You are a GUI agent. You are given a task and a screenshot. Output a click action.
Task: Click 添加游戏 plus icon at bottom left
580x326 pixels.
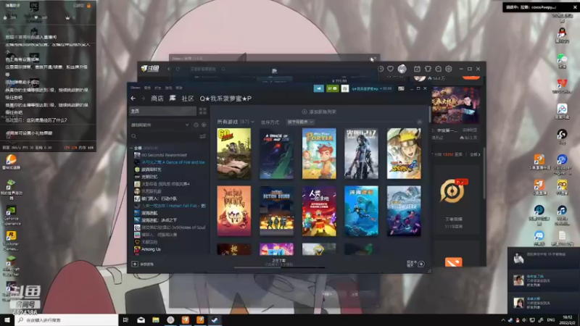click(x=135, y=264)
